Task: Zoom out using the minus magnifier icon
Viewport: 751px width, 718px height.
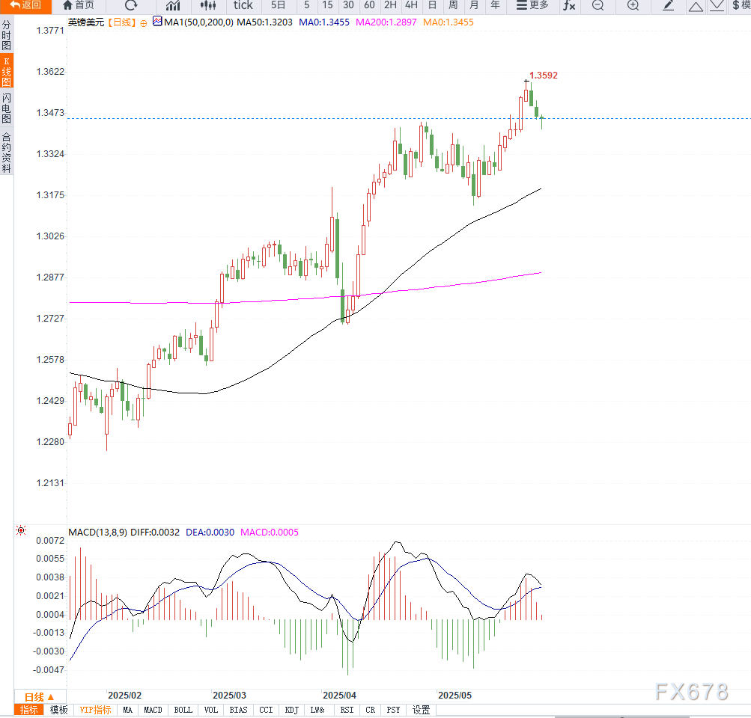Action: point(598,6)
